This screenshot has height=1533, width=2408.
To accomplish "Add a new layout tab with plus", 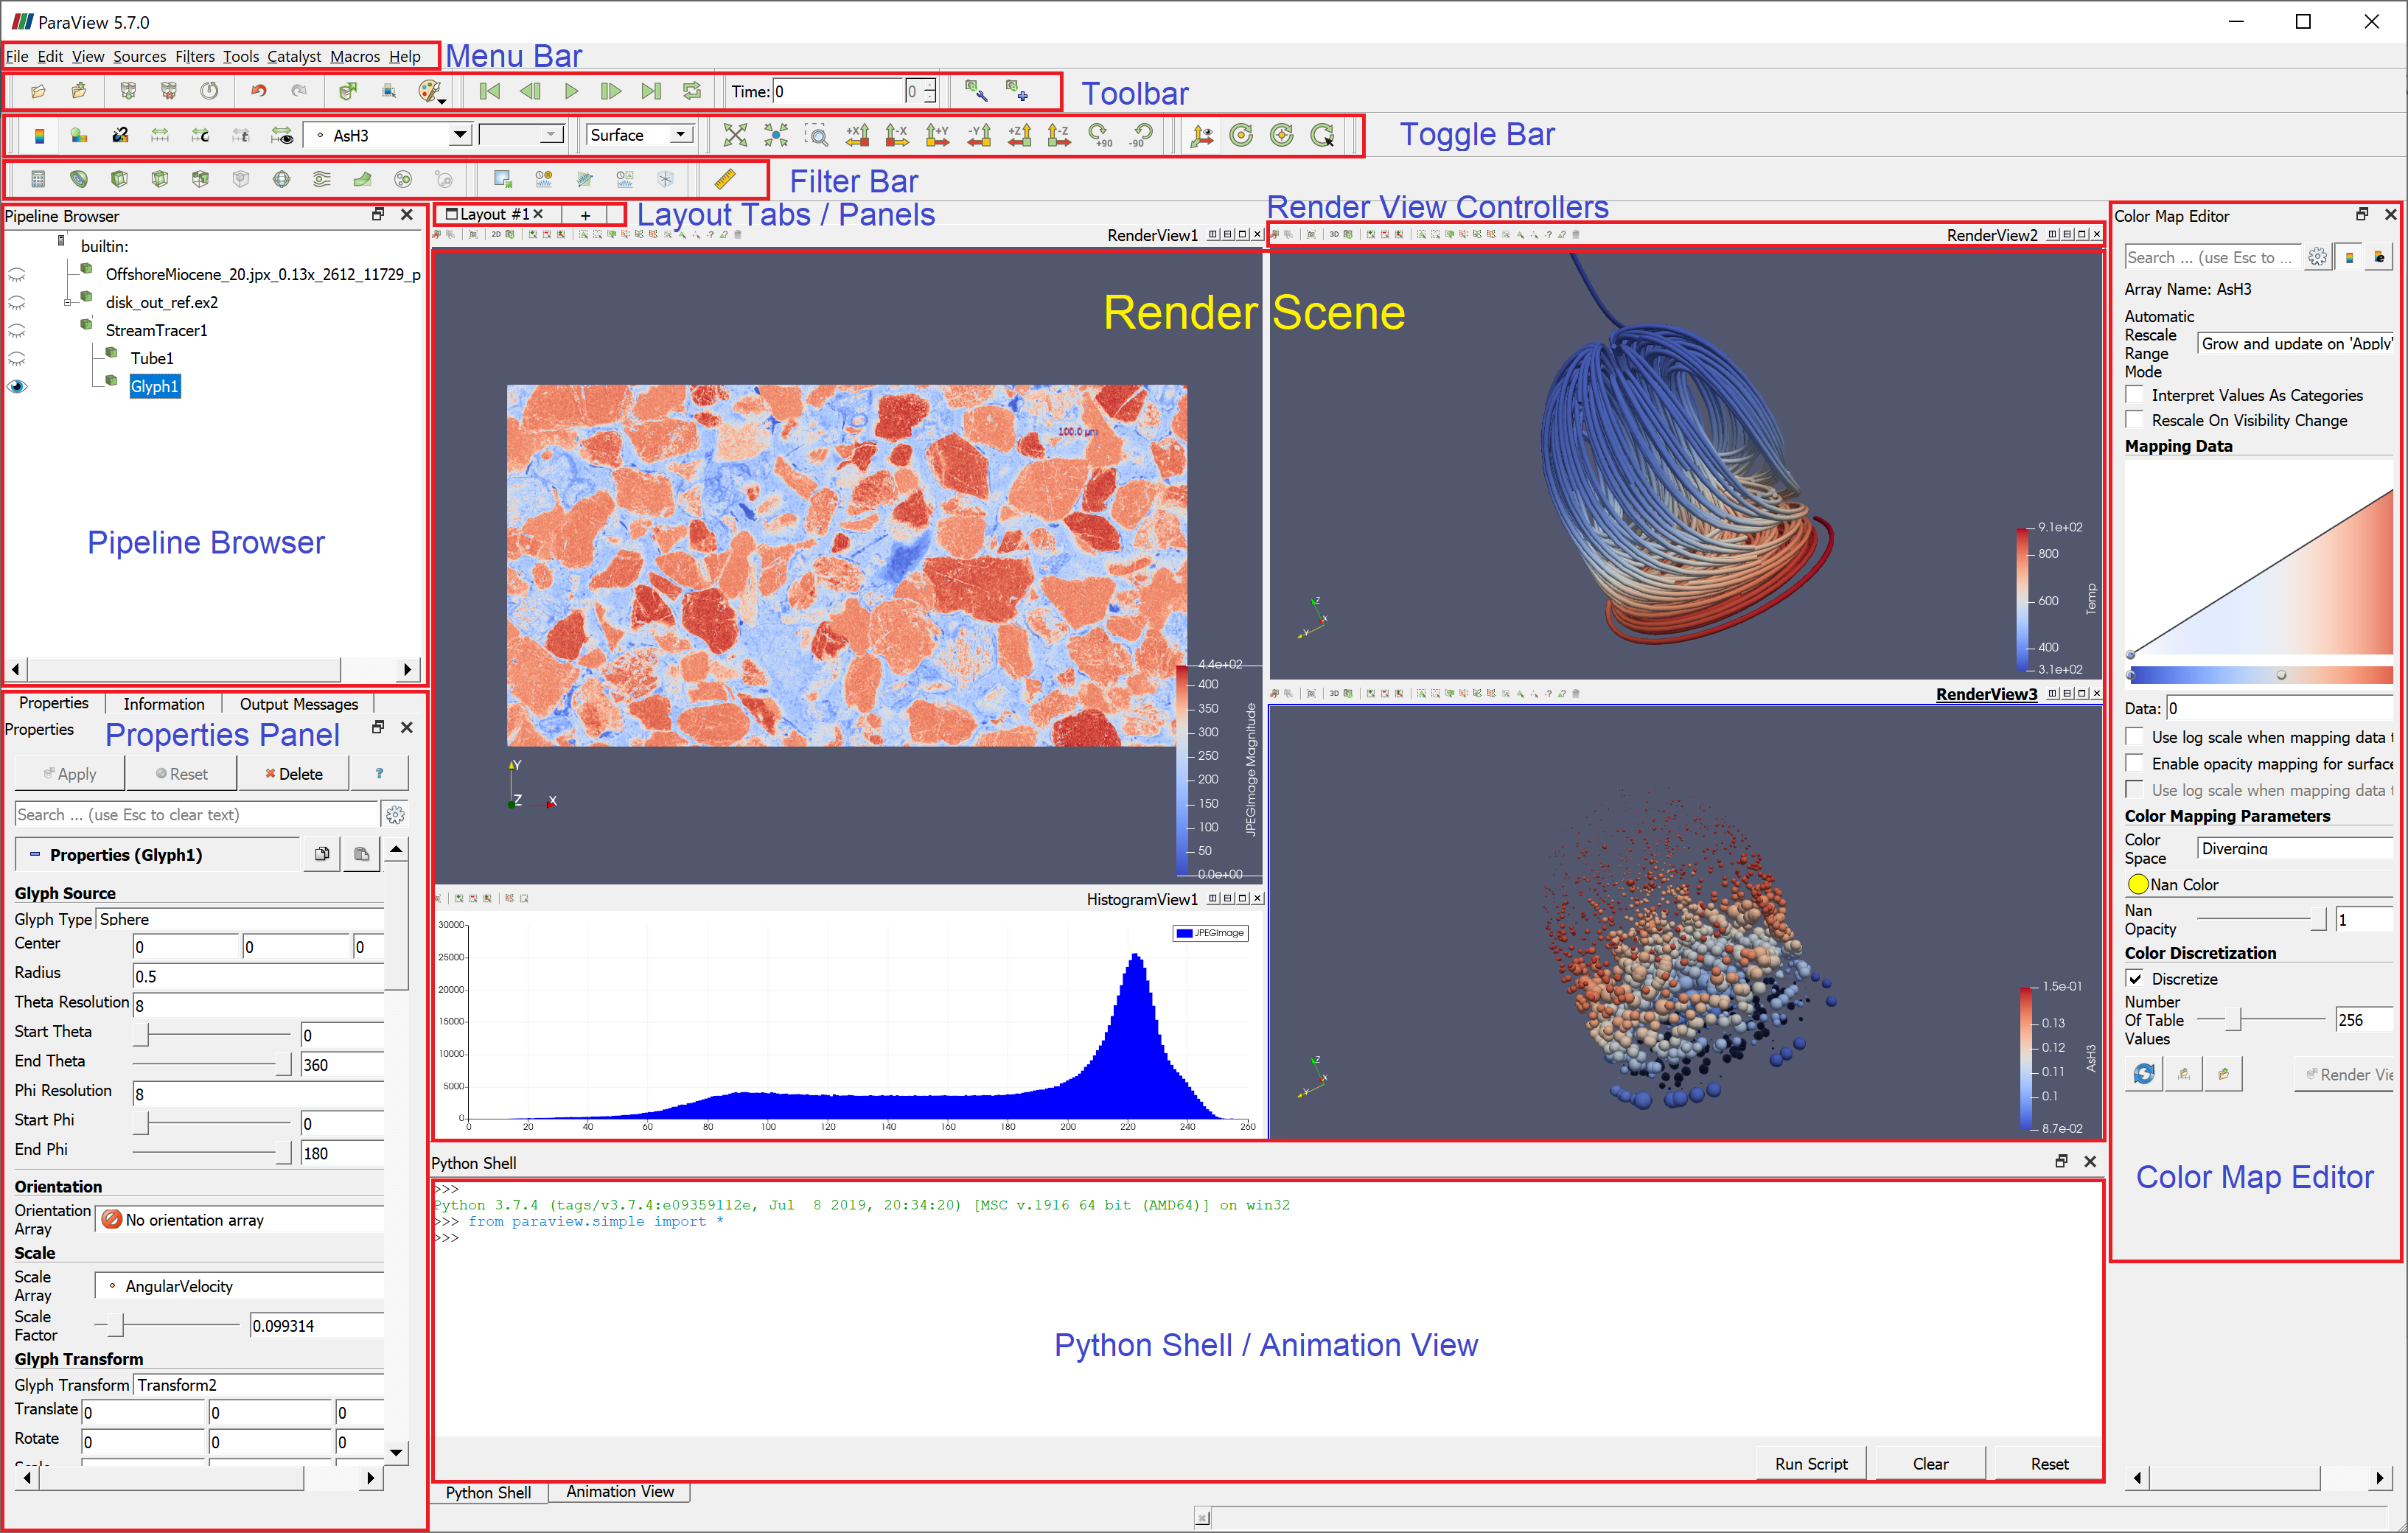I will (585, 214).
